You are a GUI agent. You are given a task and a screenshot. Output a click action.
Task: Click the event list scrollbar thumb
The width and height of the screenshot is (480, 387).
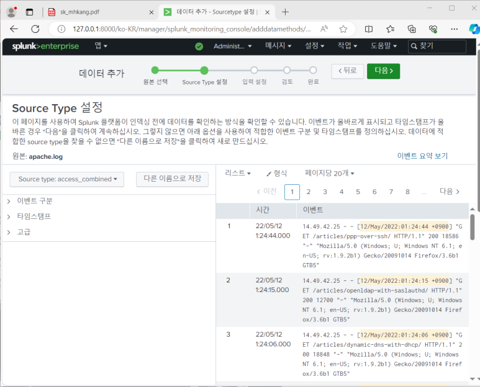[x=473, y=227]
